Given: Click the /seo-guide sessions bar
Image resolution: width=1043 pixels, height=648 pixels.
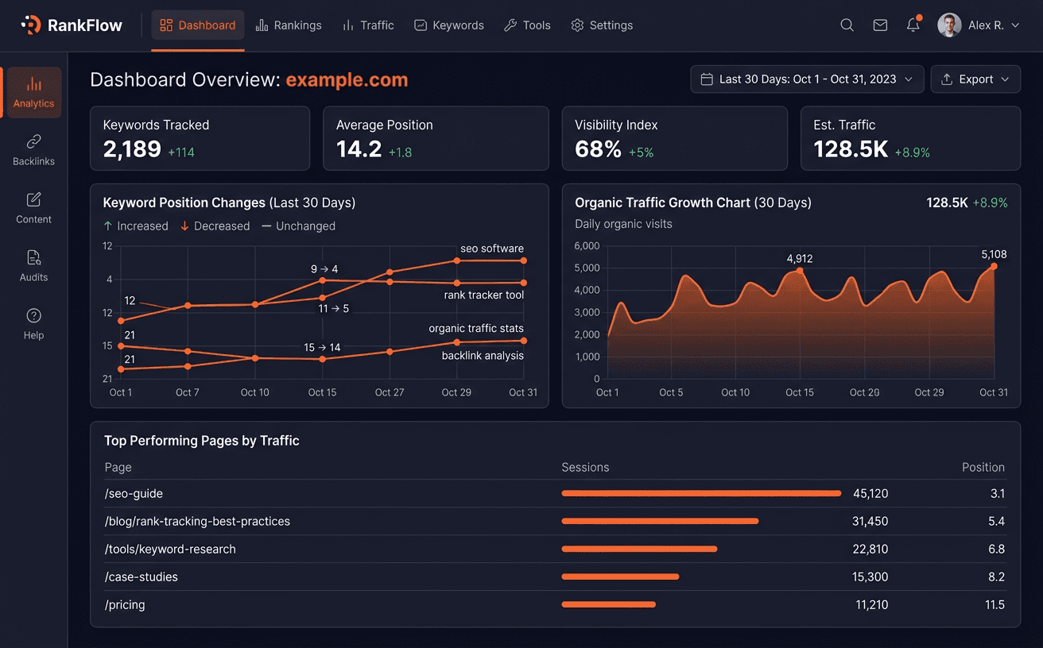Looking at the screenshot, I should tap(701, 494).
